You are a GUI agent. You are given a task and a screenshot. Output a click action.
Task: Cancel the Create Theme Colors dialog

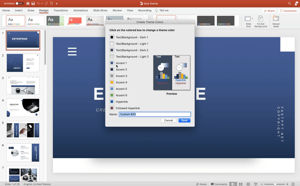click(x=168, y=120)
